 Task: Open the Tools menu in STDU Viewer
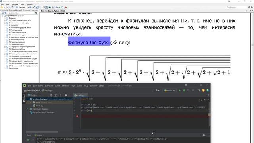(22, 4)
